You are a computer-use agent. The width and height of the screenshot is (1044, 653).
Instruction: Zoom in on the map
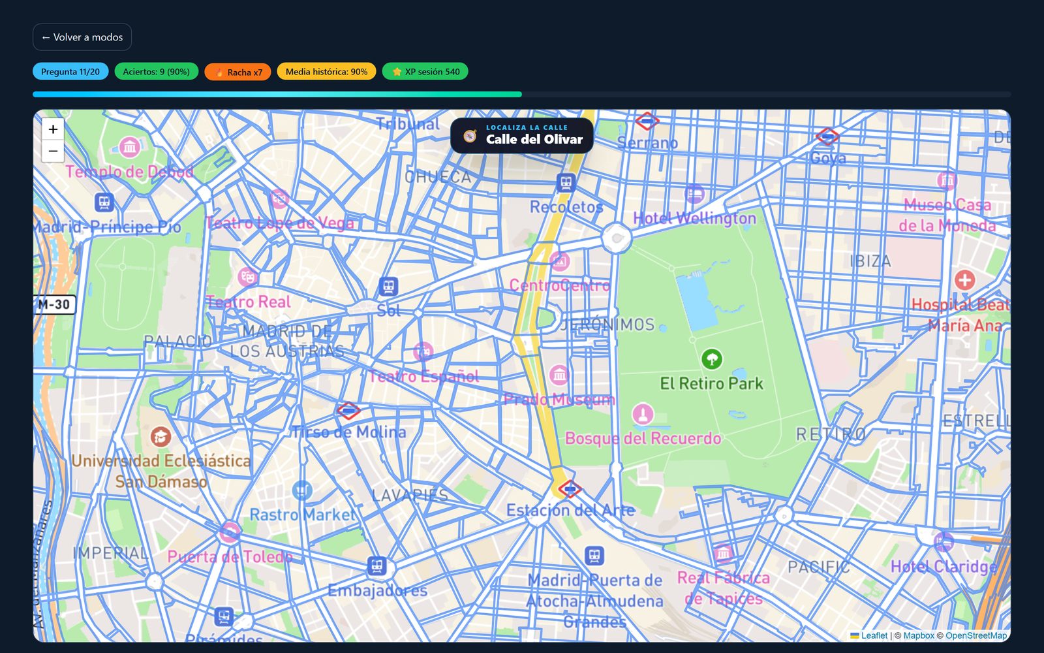coord(53,129)
